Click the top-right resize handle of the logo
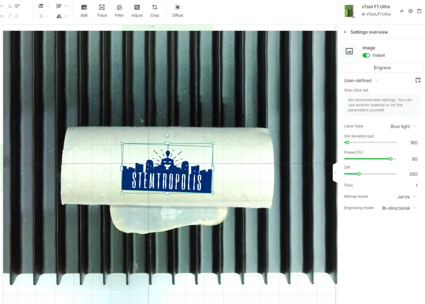 pyautogui.click(x=213, y=143)
